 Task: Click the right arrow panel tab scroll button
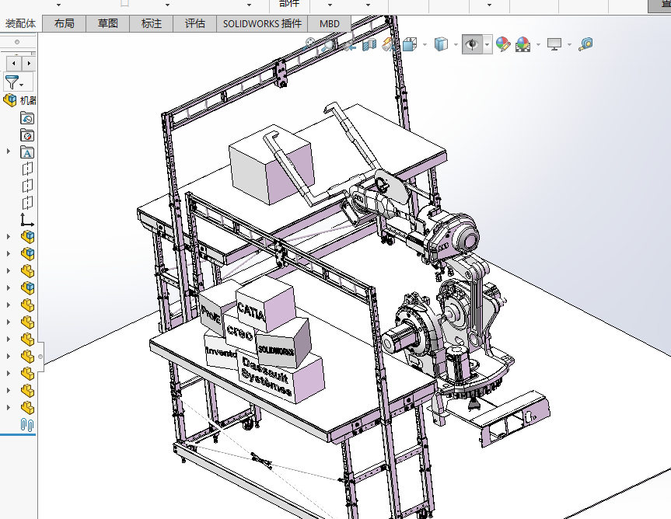pyautogui.click(x=29, y=62)
